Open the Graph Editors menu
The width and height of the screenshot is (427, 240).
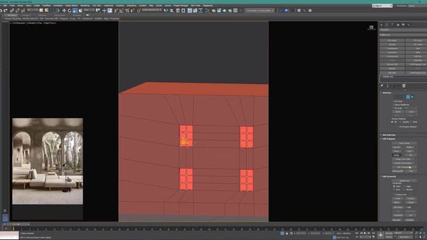click(x=71, y=5)
